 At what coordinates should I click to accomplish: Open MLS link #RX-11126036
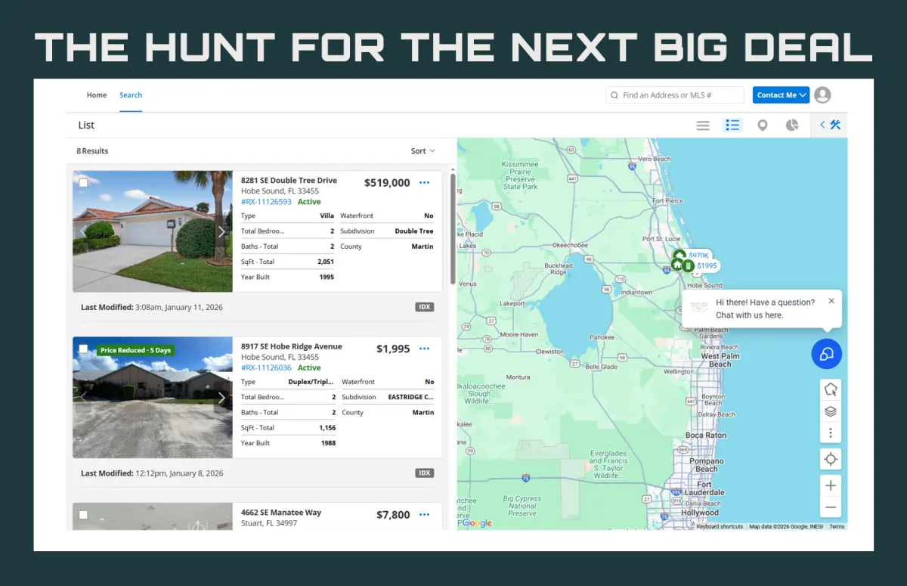coord(266,367)
